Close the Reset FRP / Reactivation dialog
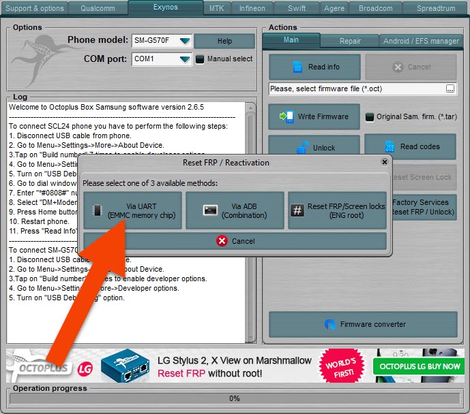 385,162
